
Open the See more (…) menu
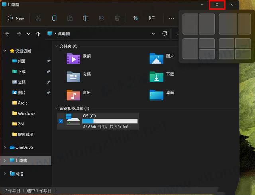[x=171, y=18]
